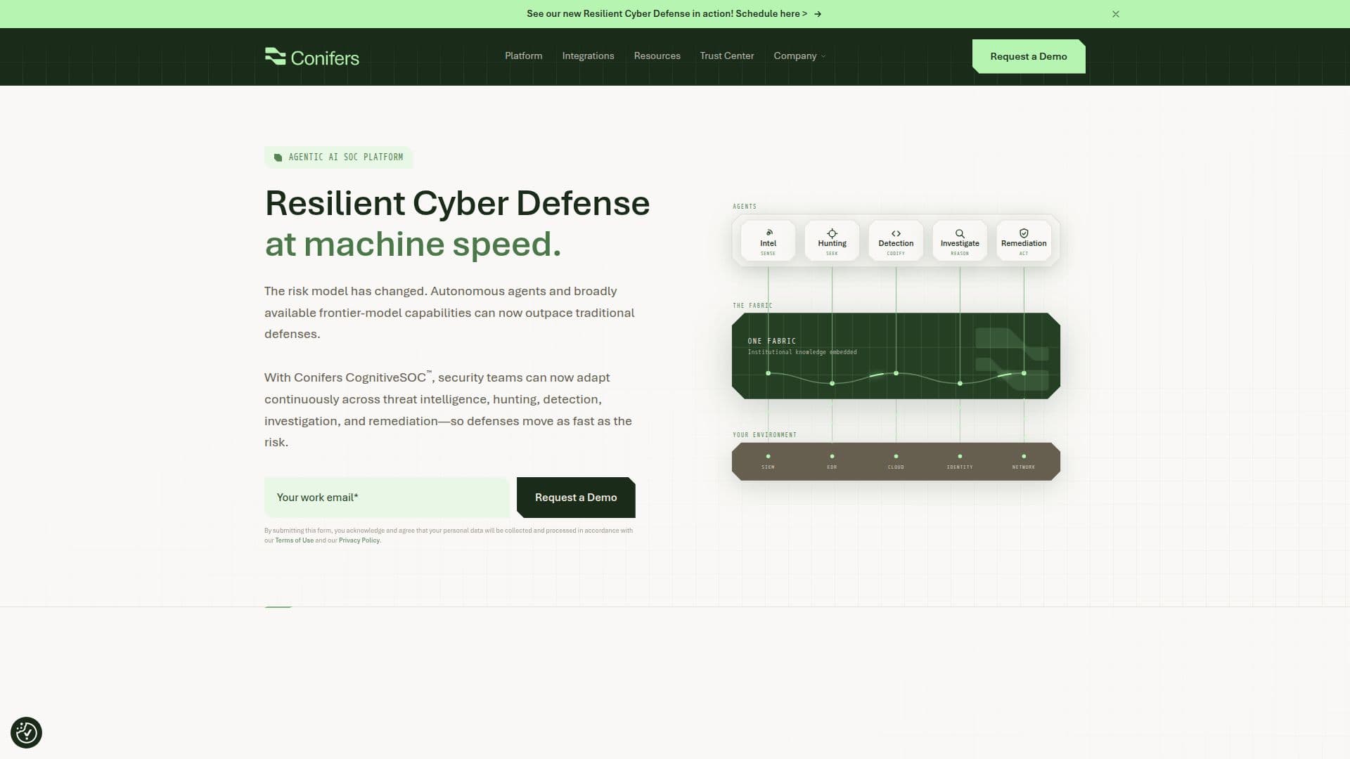The height and width of the screenshot is (759, 1350).
Task: Select the Hunting agent card
Action: [832, 241]
